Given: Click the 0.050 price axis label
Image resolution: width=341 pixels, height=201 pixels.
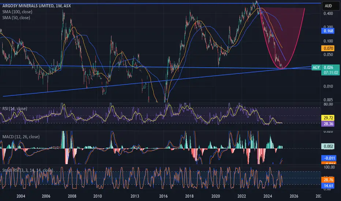Looking at the screenshot, I should (328, 54).
